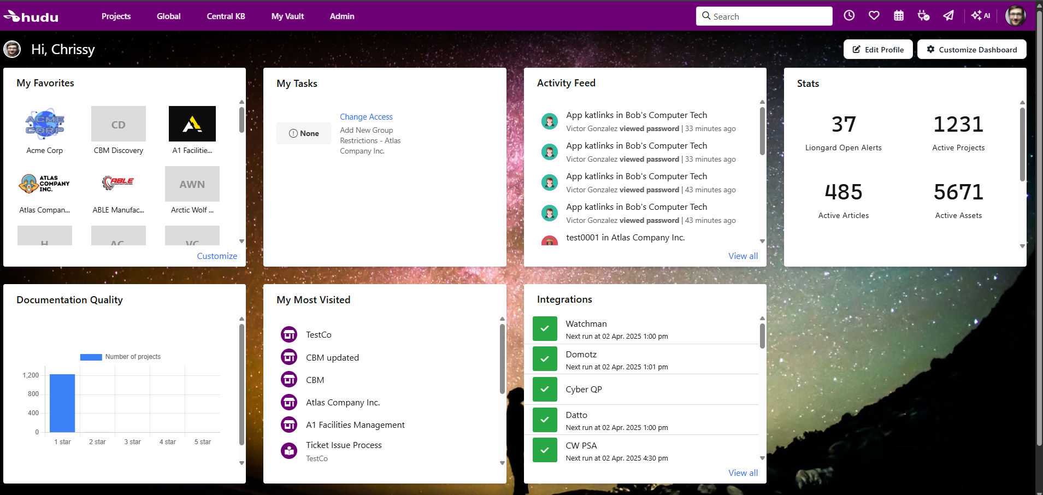
Task: Click Cyber QP green check status icon
Action: 545,390
